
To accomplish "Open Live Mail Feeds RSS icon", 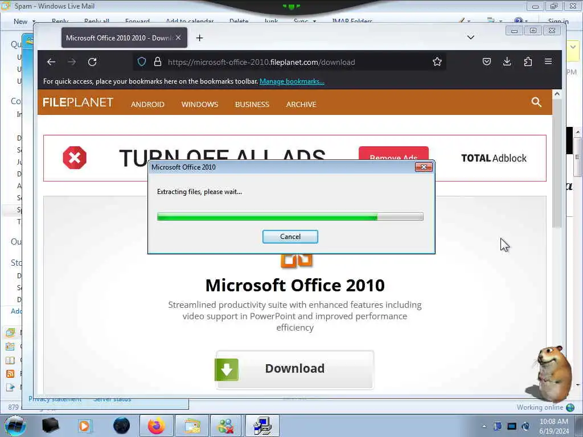I will click(x=10, y=374).
